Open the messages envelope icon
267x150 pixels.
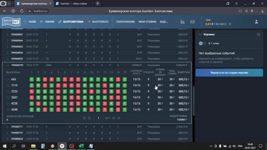pyautogui.click(x=192, y=22)
